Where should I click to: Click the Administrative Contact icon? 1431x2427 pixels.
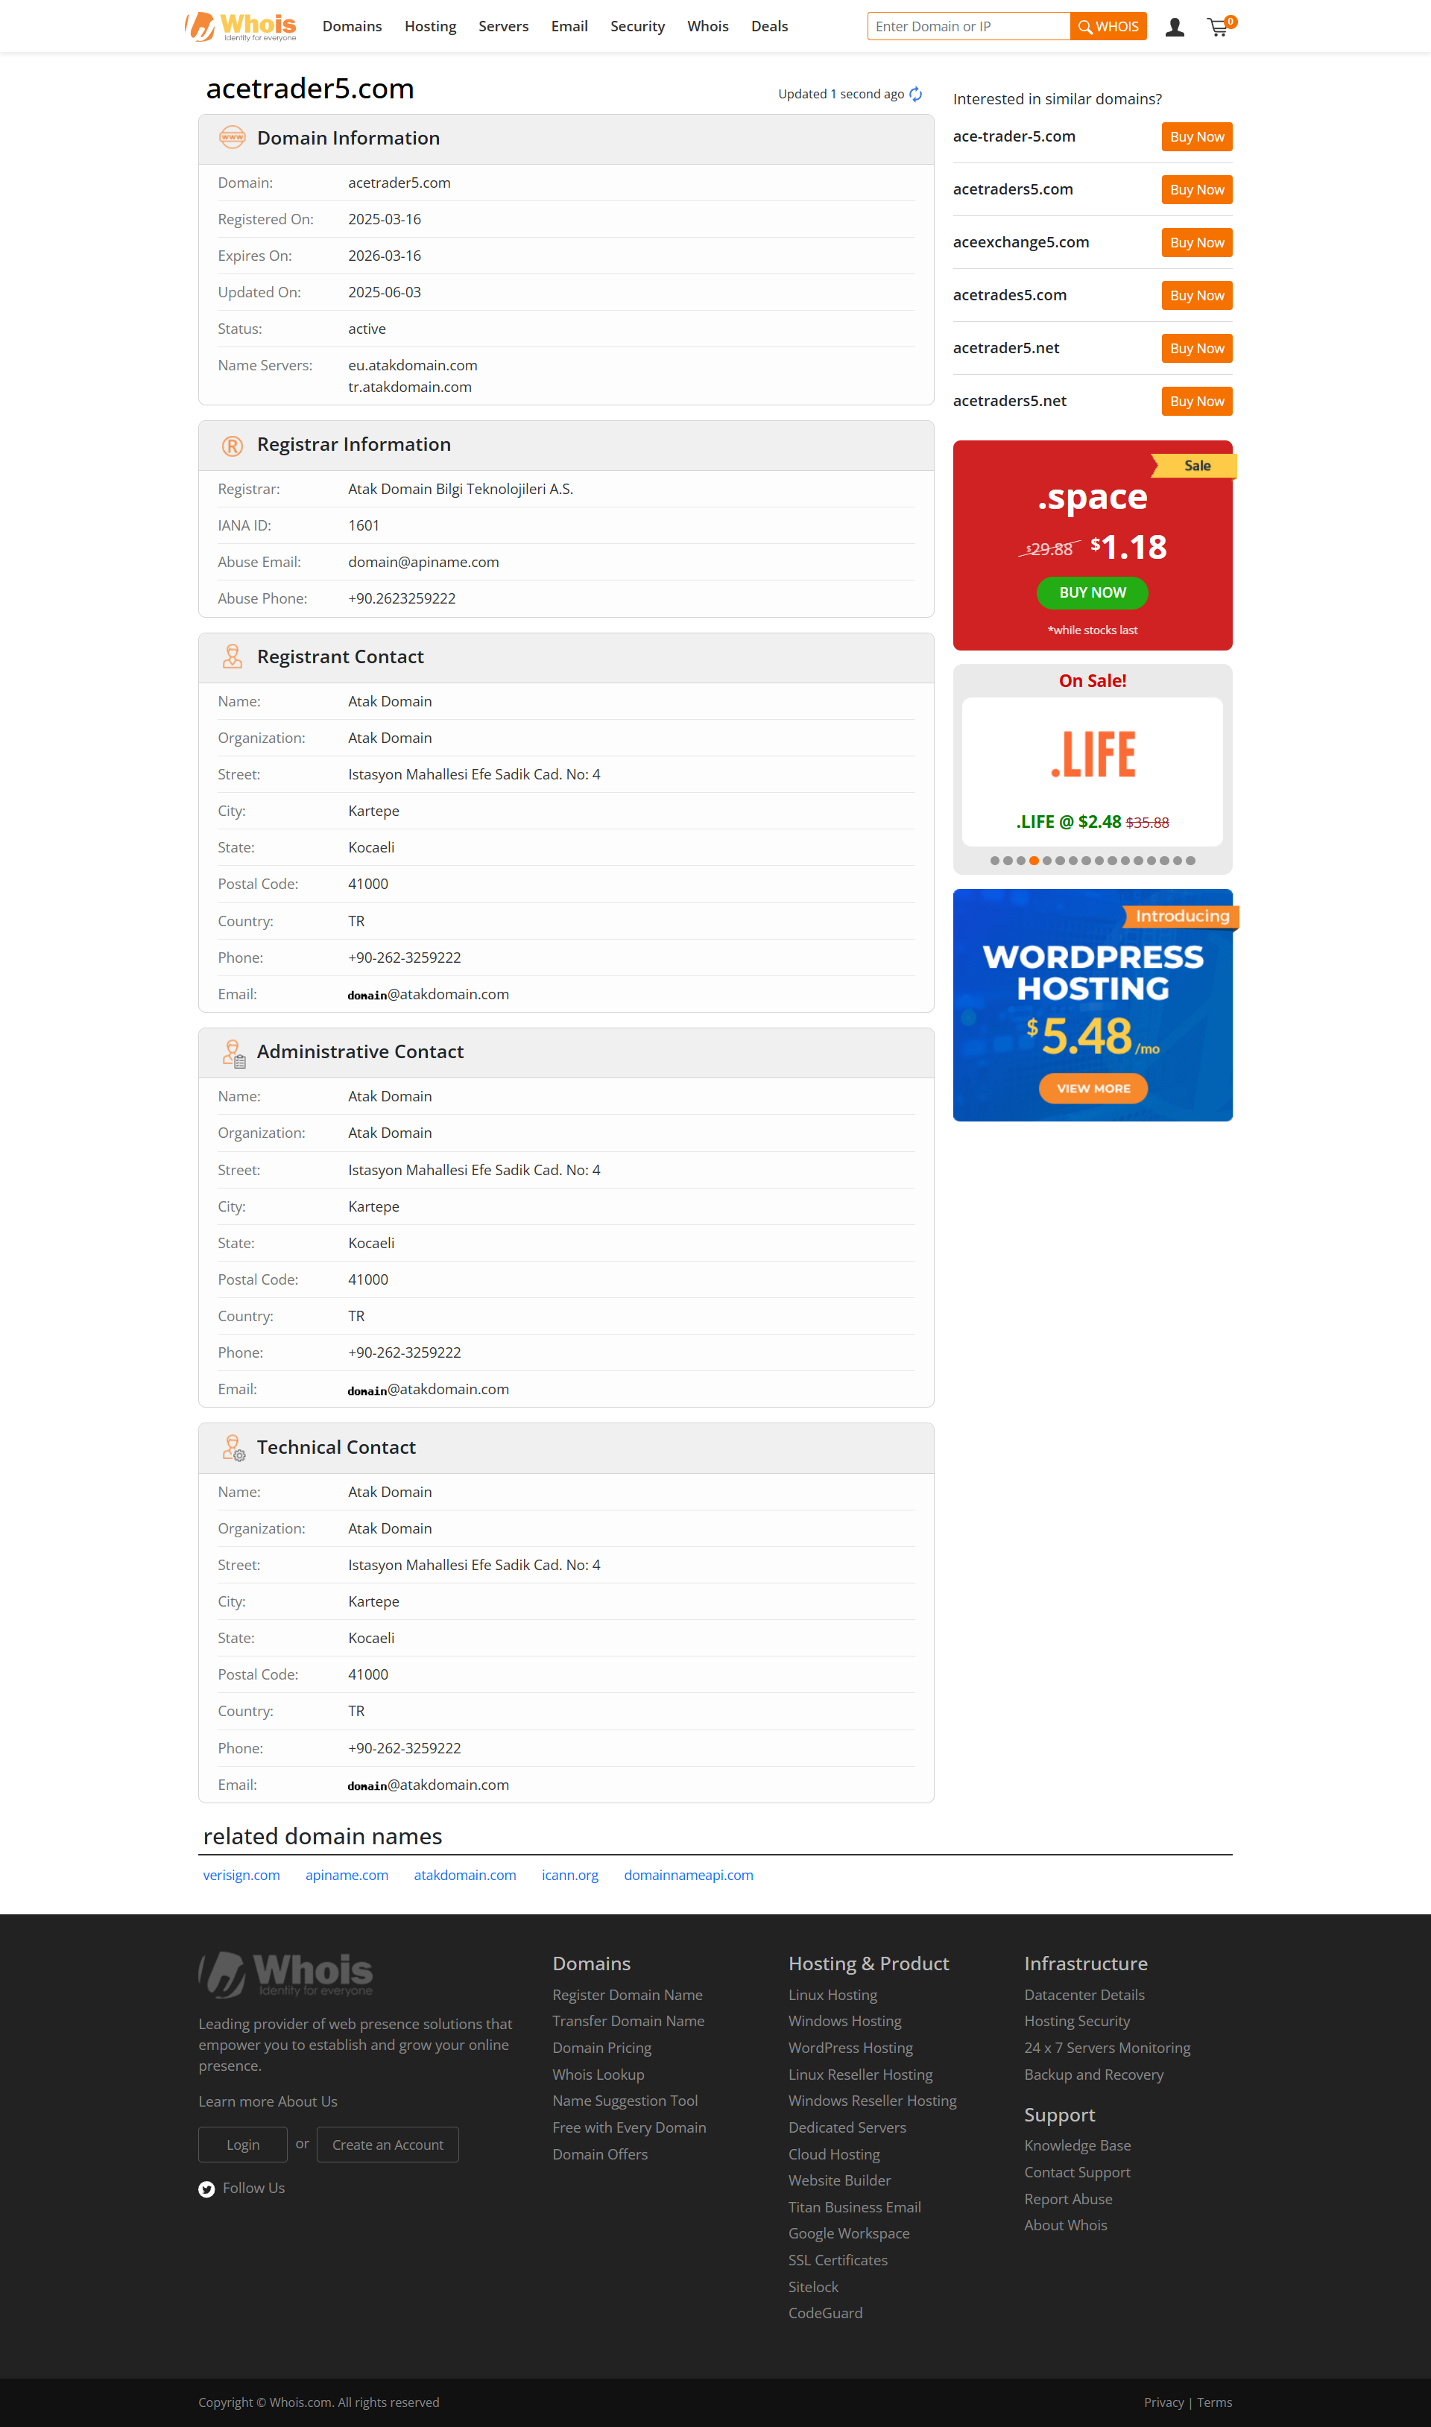click(233, 1052)
